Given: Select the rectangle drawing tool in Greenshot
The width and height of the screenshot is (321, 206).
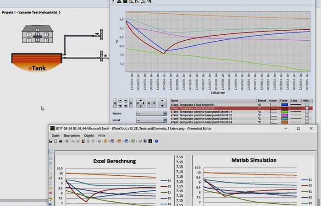Looking at the screenshot, I should pos(50,157).
